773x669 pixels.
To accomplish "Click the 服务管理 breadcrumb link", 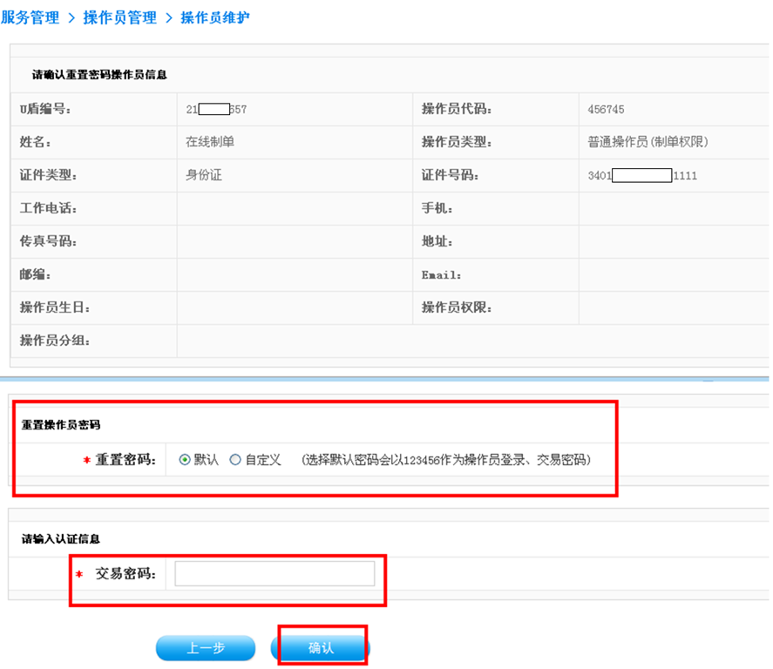I will (30, 17).
